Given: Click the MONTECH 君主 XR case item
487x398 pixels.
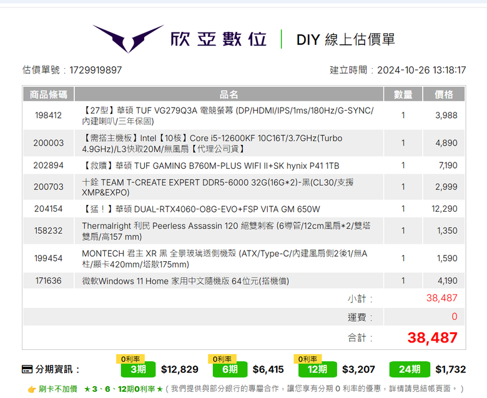Looking at the screenshot, I should 225,259.
